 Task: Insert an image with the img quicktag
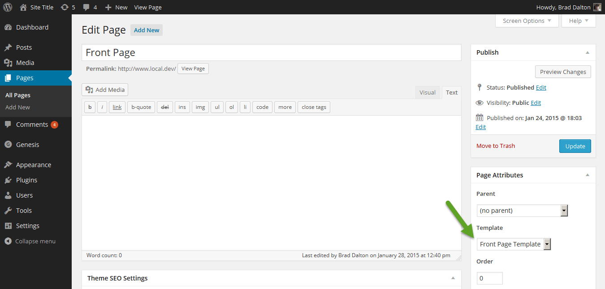pyautogui.click(x=200, y=107)
